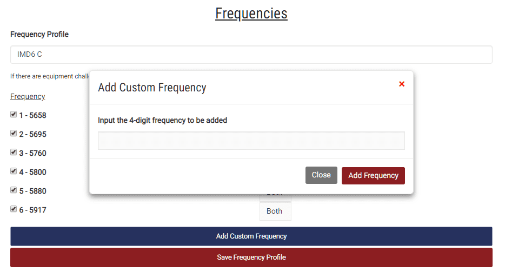Uncheck the 2 - 5695 frequency checkbox

[14, 134]
